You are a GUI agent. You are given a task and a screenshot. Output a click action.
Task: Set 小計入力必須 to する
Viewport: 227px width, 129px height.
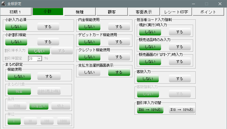48,27
